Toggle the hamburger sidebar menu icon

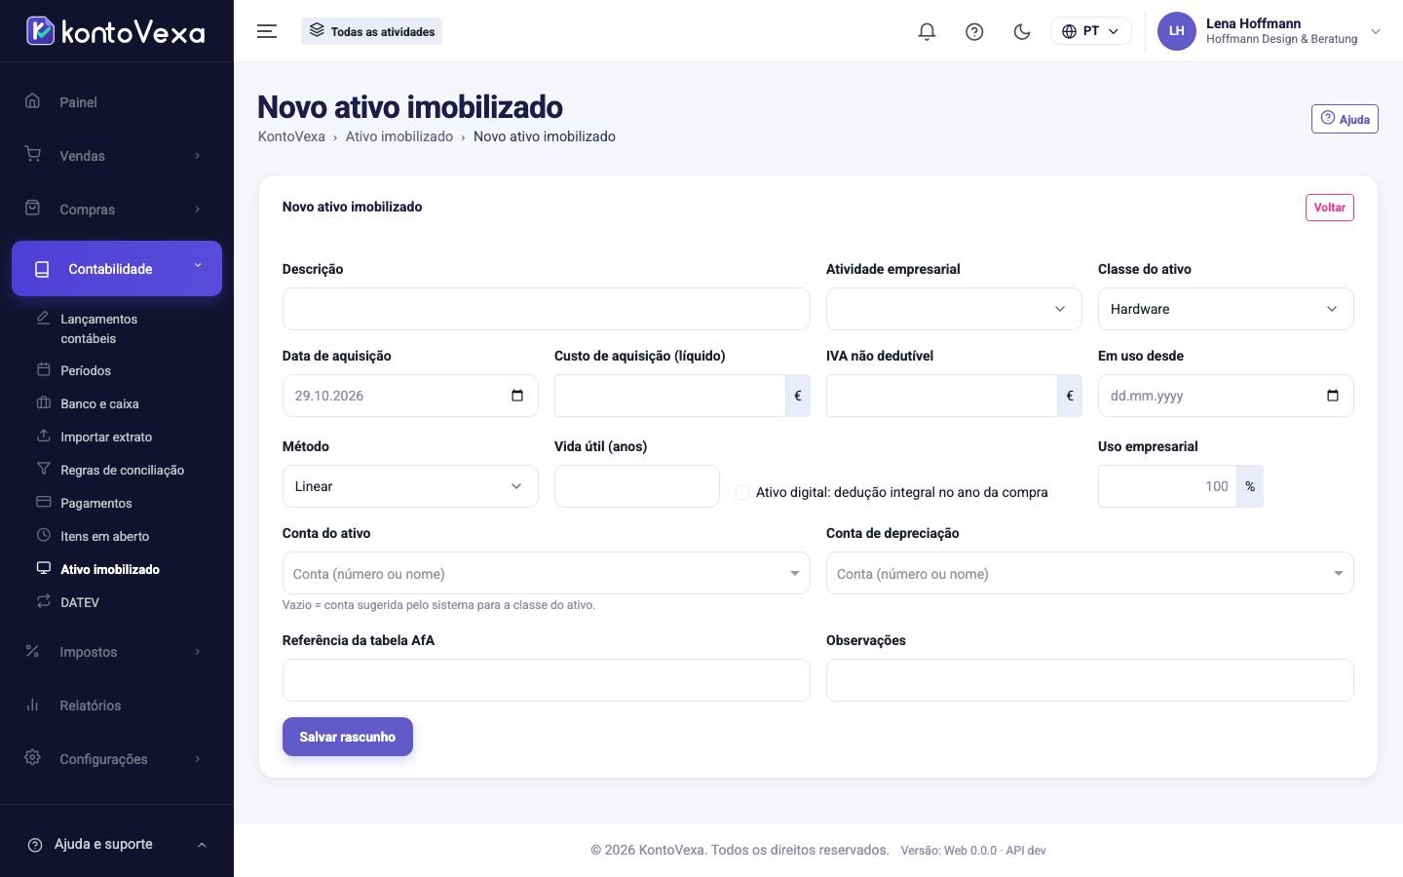267,31
